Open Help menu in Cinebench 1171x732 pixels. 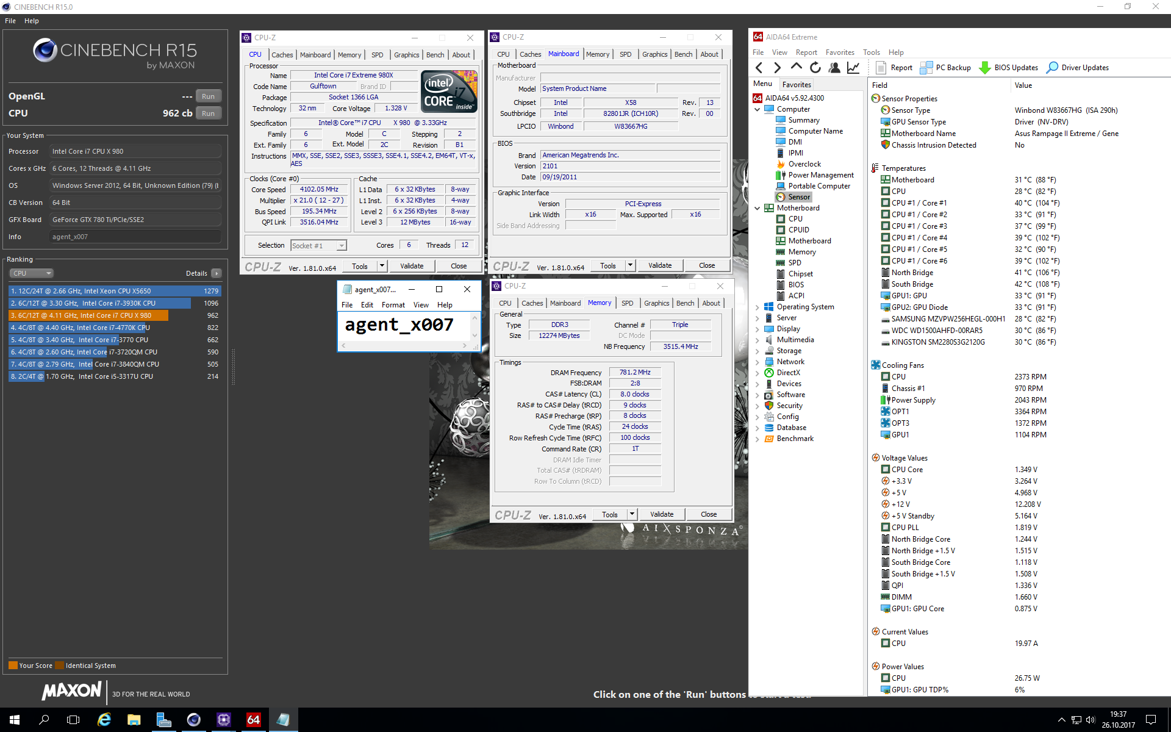click(32, 21)
